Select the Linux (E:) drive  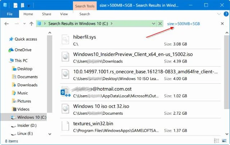pyautogui.click(x=25, y=133)
